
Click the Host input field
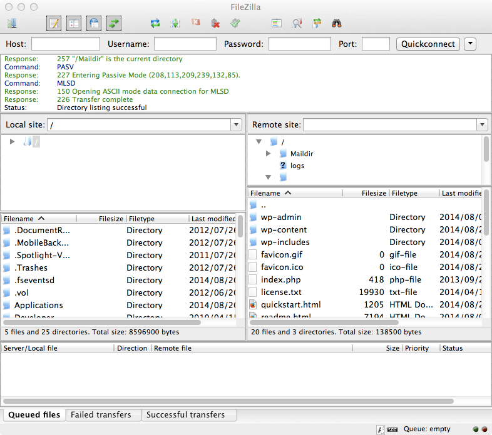pos(66,44)
